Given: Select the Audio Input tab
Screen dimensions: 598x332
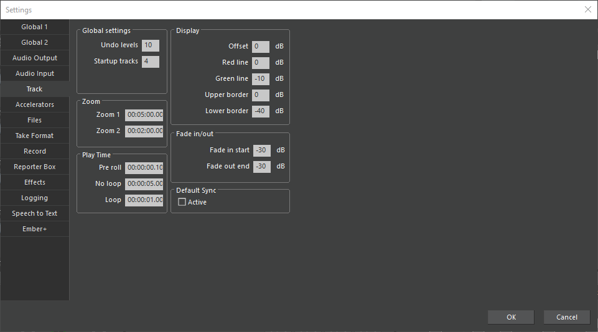Looking at the screenshot, I should [34, 73].
